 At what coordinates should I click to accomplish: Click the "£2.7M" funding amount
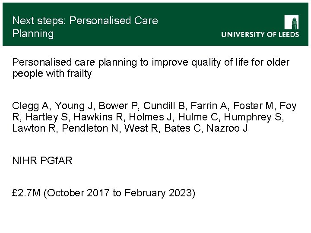pos(26,193)
